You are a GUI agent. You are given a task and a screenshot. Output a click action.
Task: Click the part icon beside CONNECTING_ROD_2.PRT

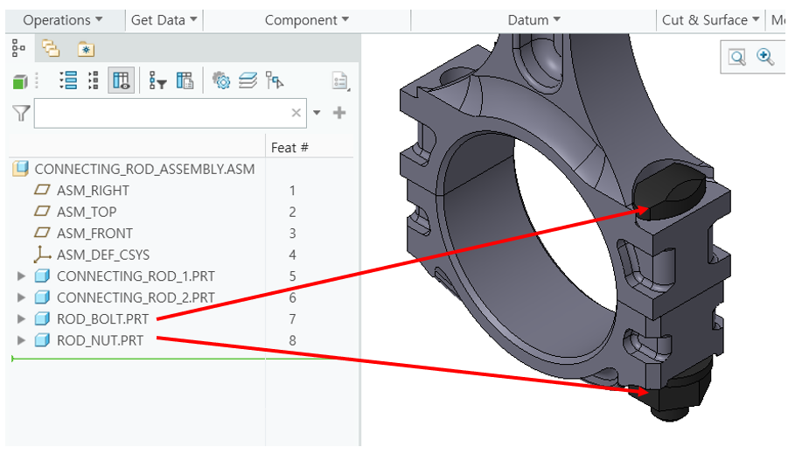pos(42,297)
